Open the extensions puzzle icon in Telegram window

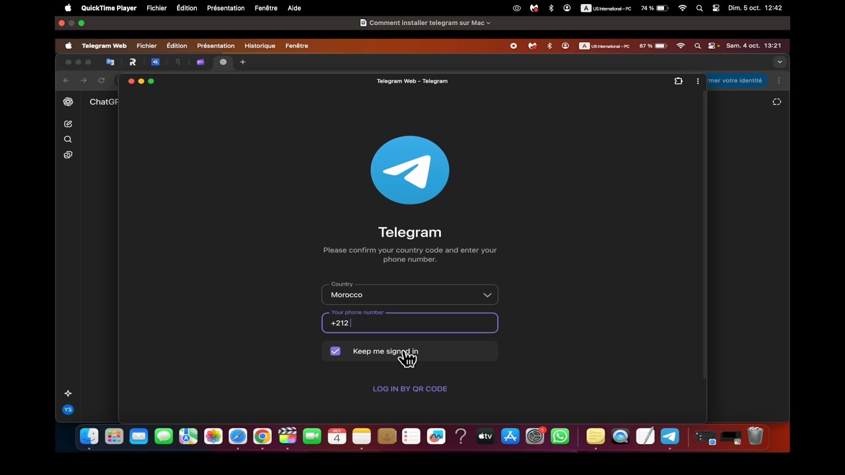click(x=678, y=81)
